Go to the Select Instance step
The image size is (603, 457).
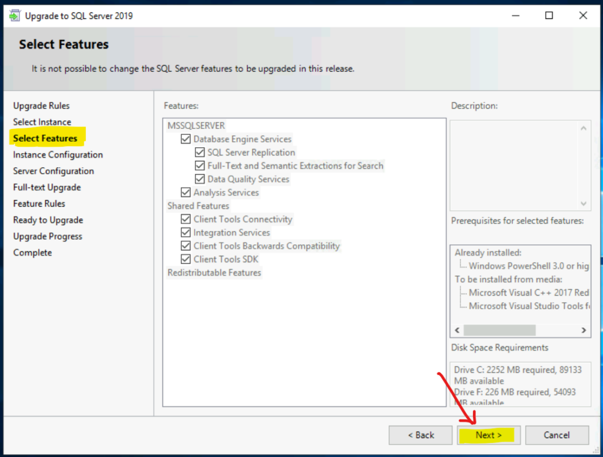[x=42, y=122]
